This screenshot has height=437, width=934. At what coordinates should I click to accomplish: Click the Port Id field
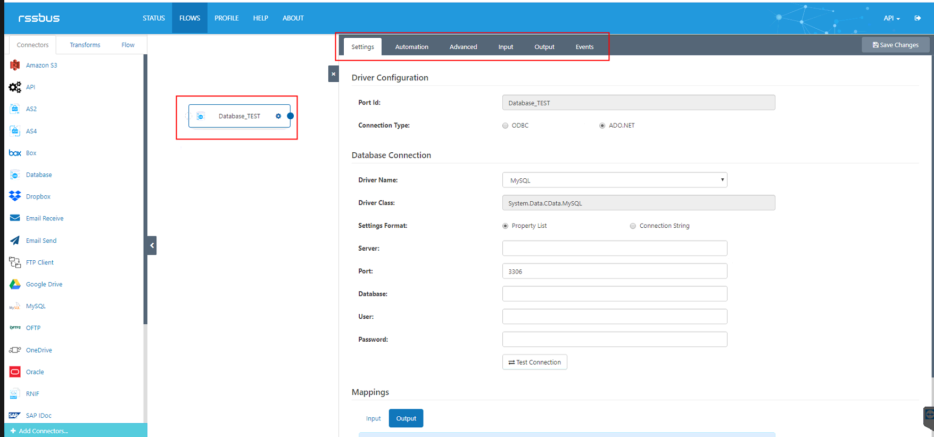pyautogui.click(x=639, y=103)
